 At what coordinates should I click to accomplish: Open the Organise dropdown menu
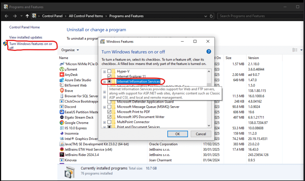pyautogui.click(x=70, y=50)
